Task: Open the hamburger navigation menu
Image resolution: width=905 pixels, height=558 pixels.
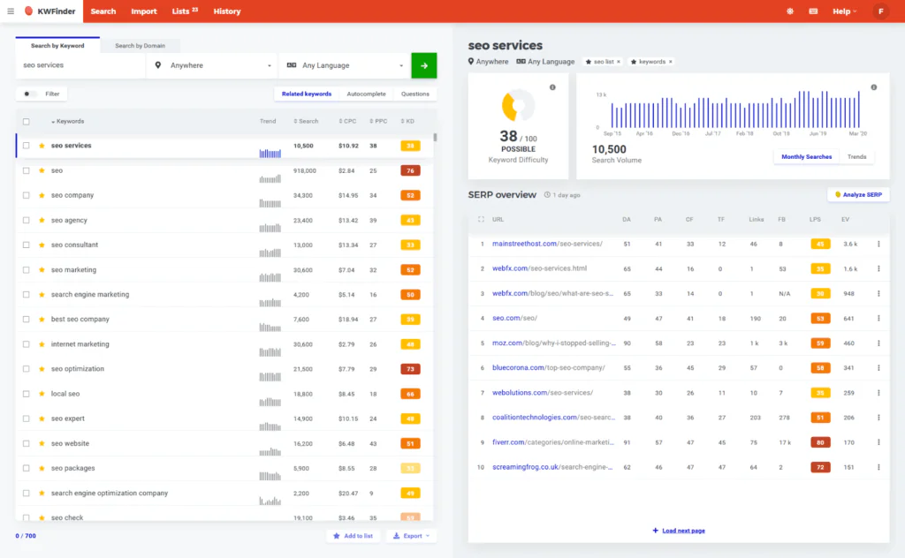Action: click(11, 11)
